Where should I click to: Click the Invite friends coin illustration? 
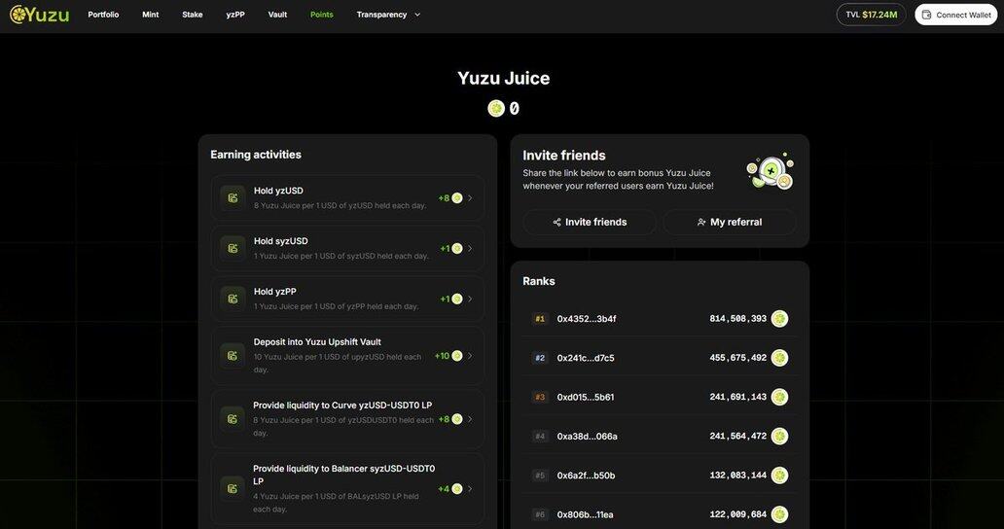[770, 171]
